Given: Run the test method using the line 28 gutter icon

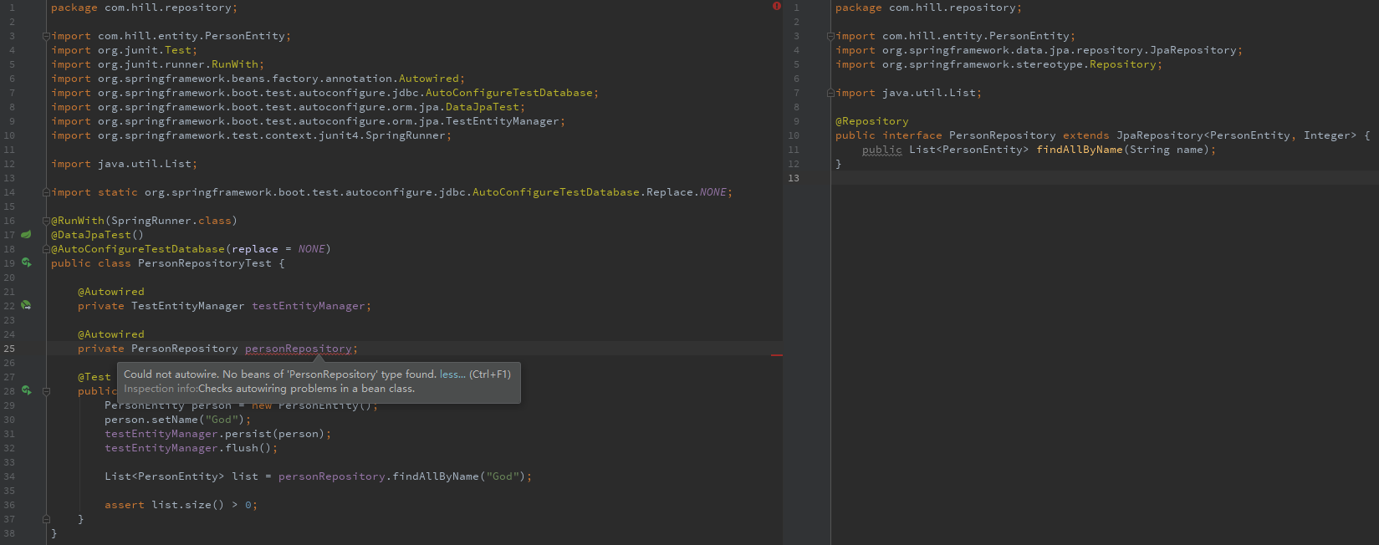Looking at the screenshot, I should pos(26,391).
